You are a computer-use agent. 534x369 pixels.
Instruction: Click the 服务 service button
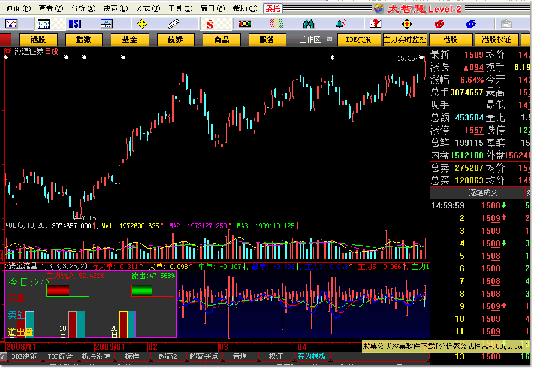point(267,40)
